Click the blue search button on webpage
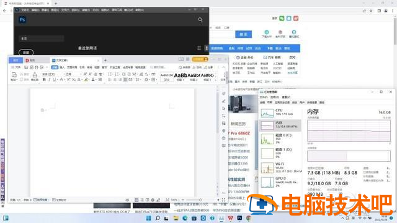Screen dimensions: 397x223 (243, 34)
